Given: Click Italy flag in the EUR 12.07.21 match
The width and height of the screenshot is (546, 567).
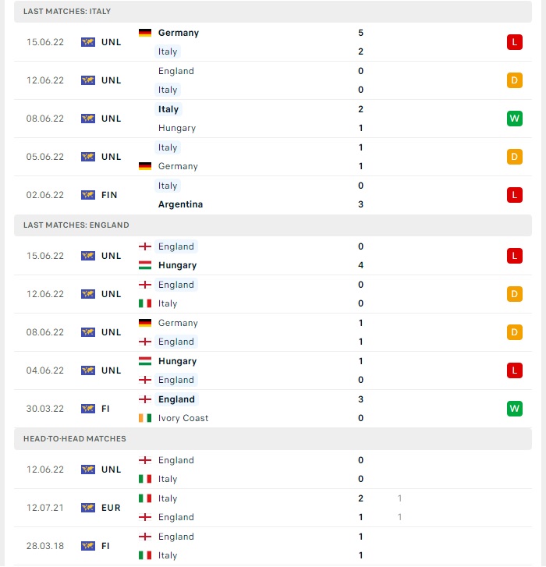Looking at the screenshot, I should coord(145,498).
